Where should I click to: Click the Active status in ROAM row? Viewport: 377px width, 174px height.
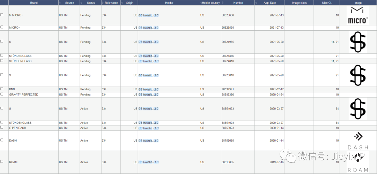point(84,162)
